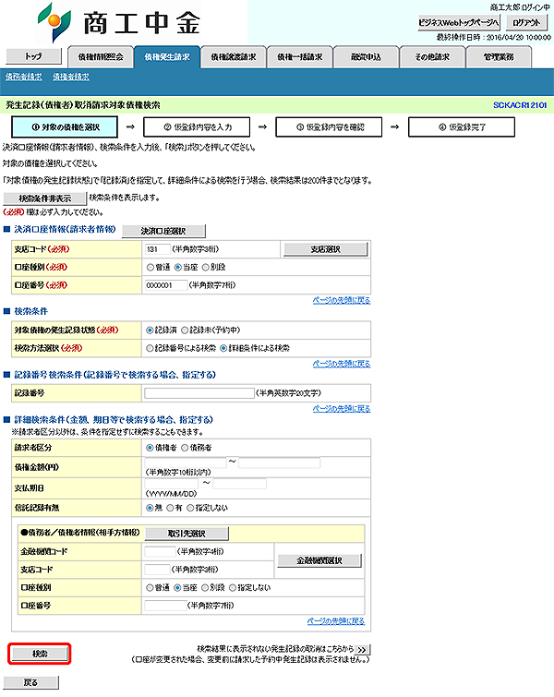
Task: Click ページの先頭に戻る below 記録番号
Action: (342, 409)
